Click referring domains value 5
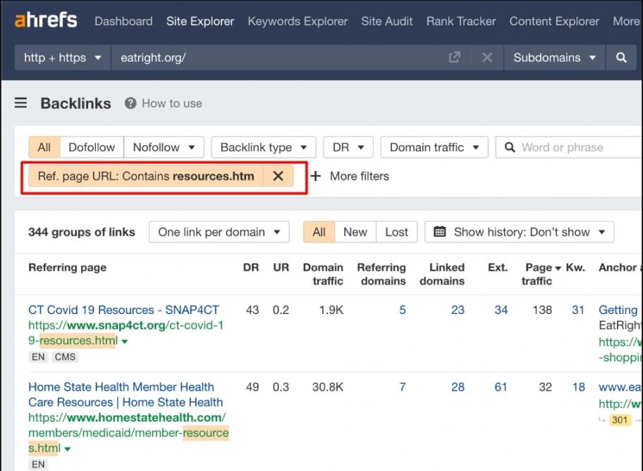Image resolution: width=643 pixels, height=471 pixels. tap(403, 310)
